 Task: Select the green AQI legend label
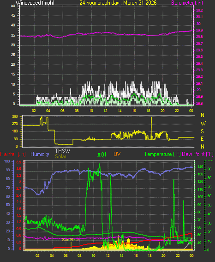click(102, 155)
